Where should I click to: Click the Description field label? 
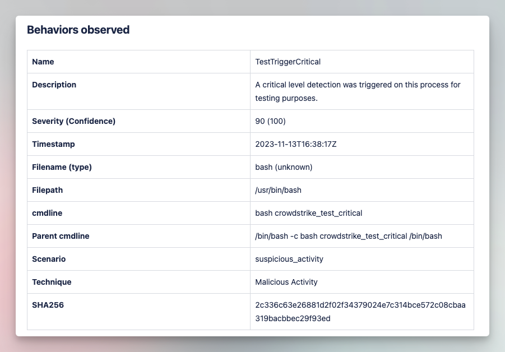[54, 85]
